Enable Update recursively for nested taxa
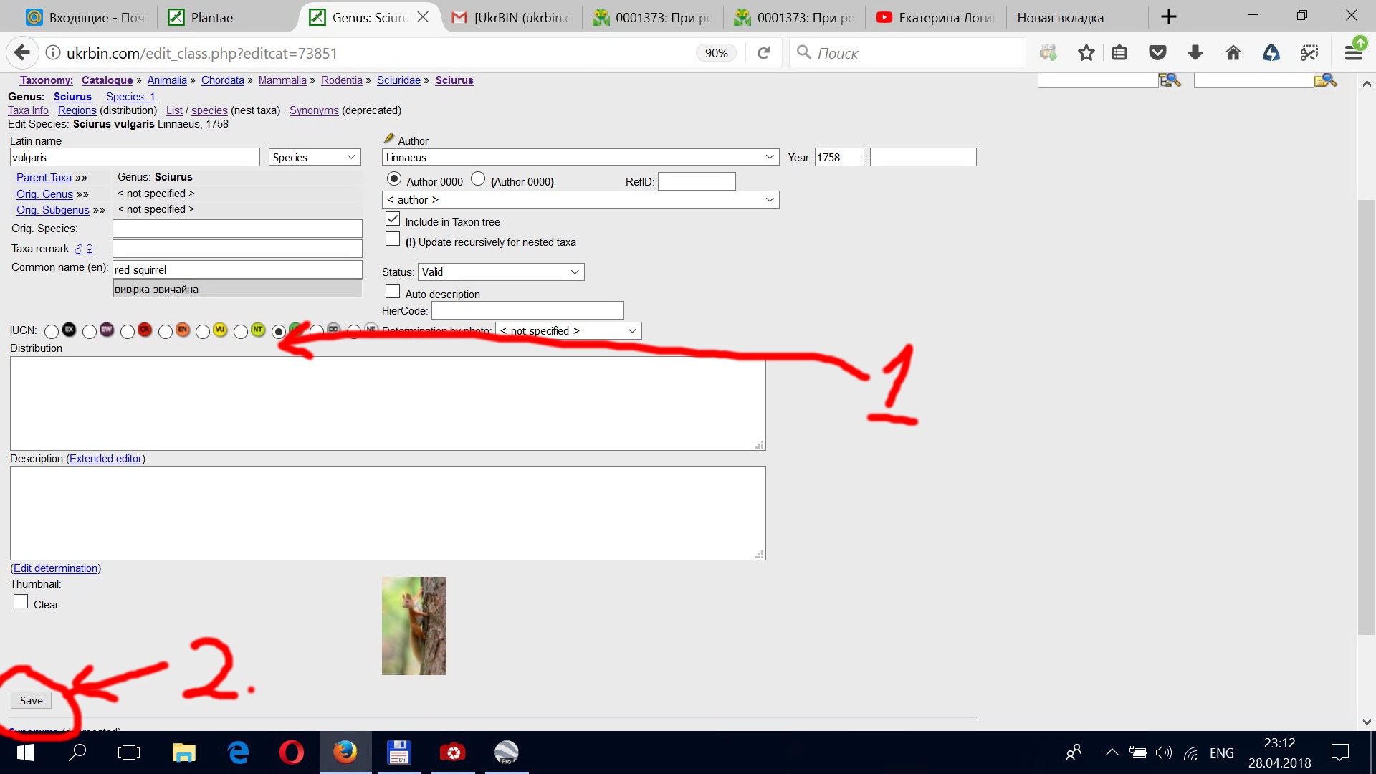1376x774 pixels. tap(393, 240)
